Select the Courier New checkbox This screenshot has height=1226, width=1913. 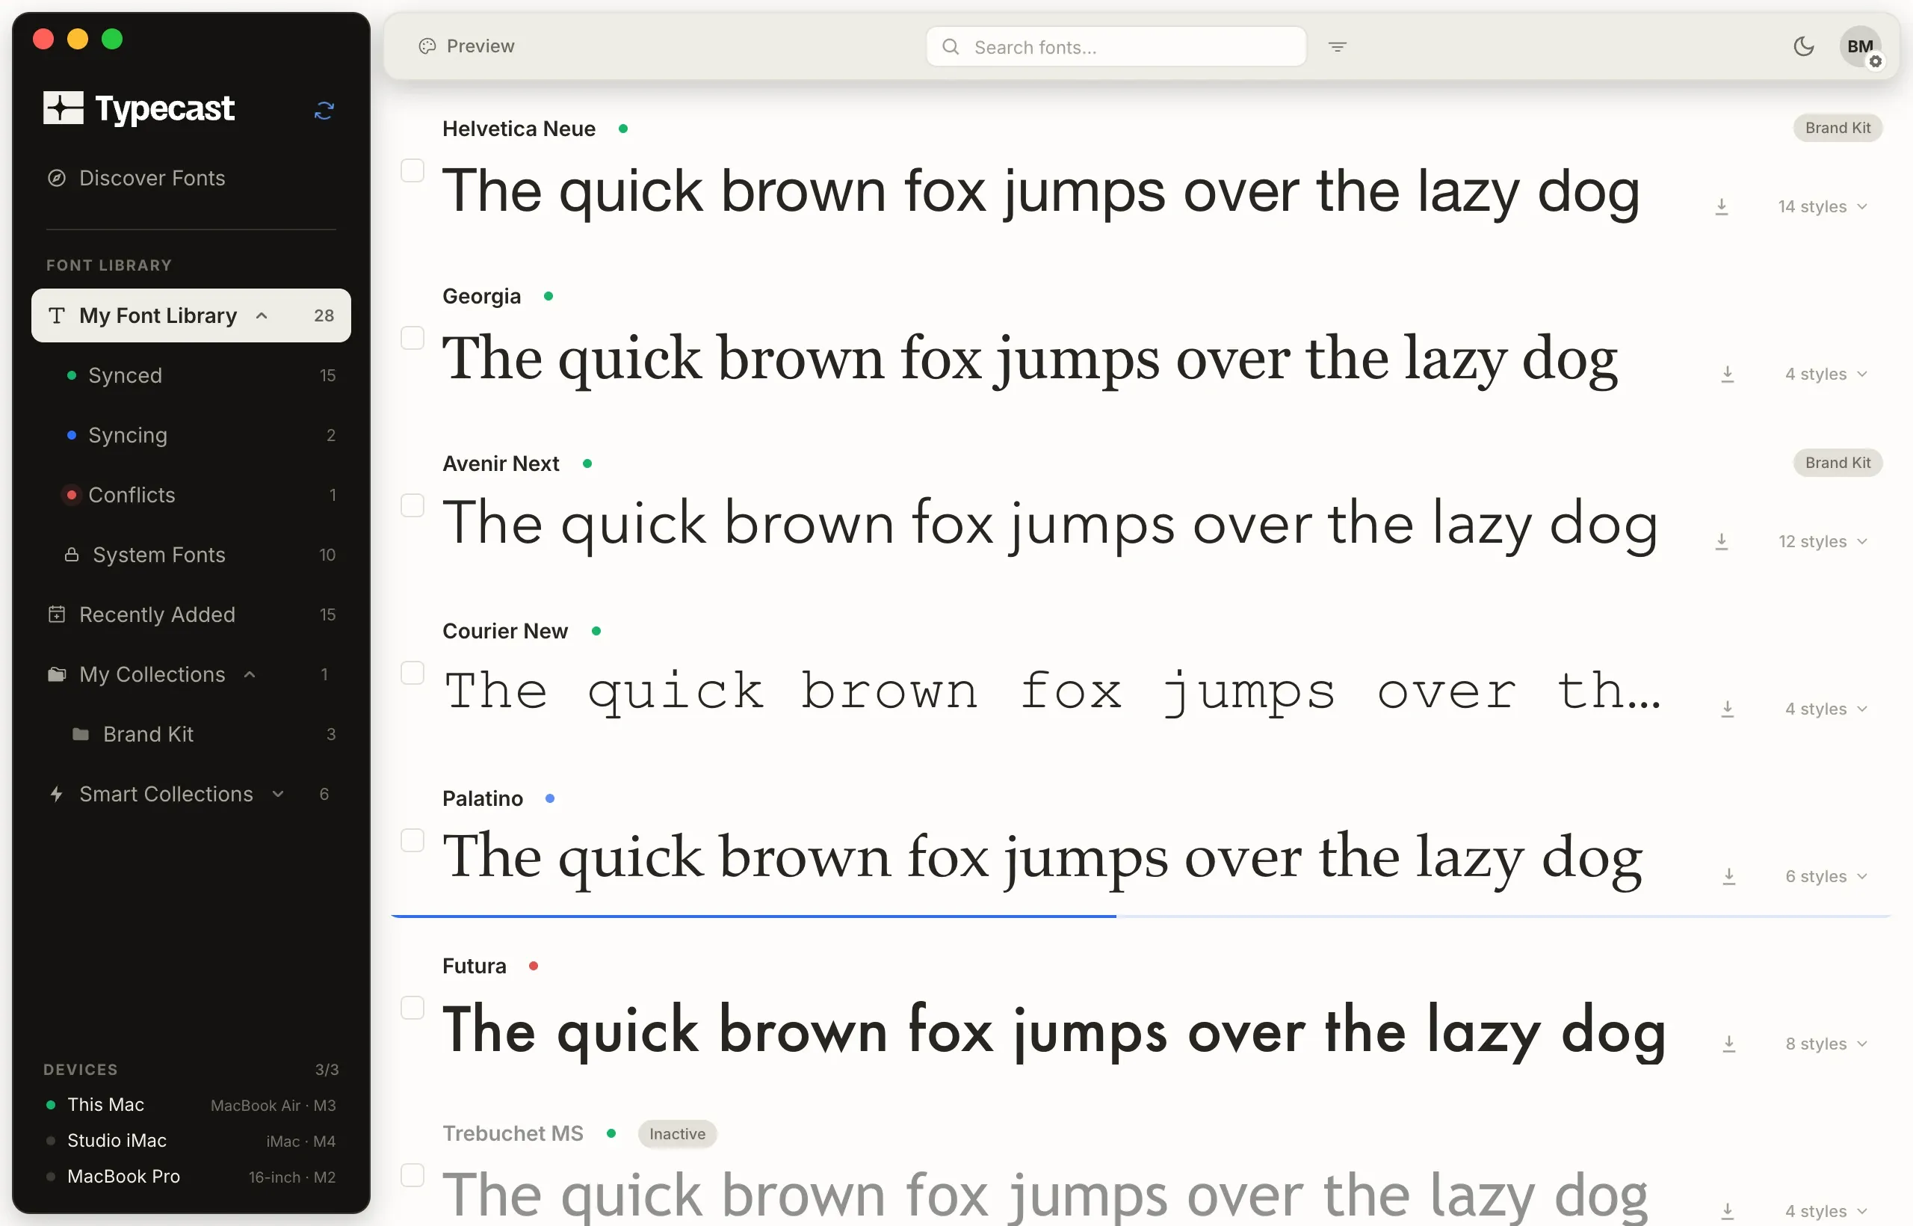(412, 673)
